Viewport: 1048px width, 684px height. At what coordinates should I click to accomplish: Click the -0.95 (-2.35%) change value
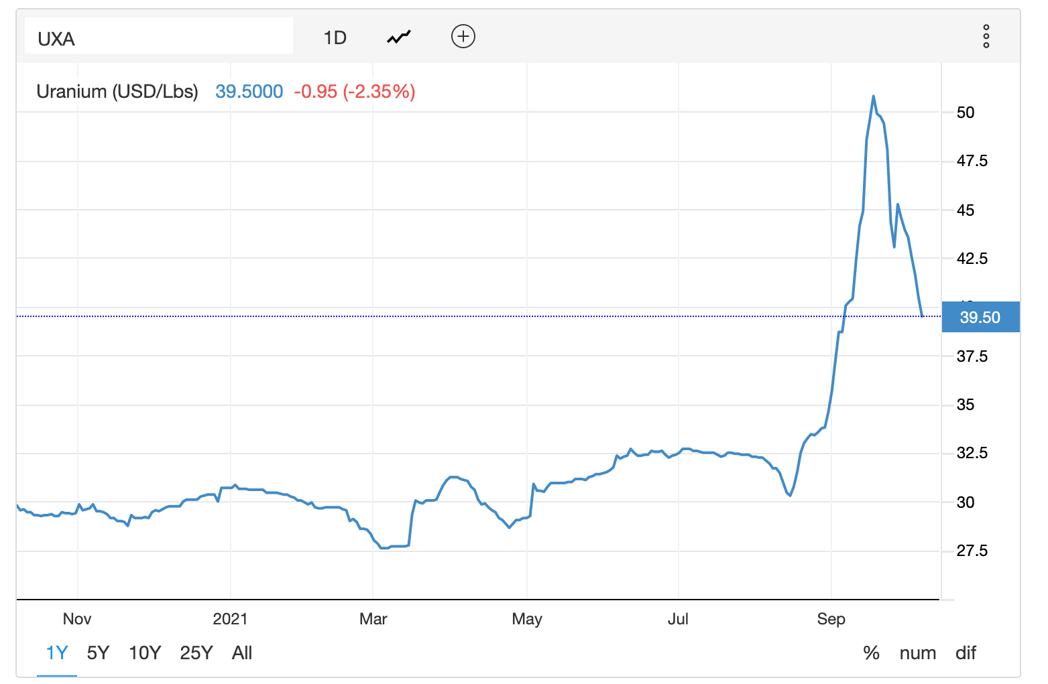(x=355, y=91)
